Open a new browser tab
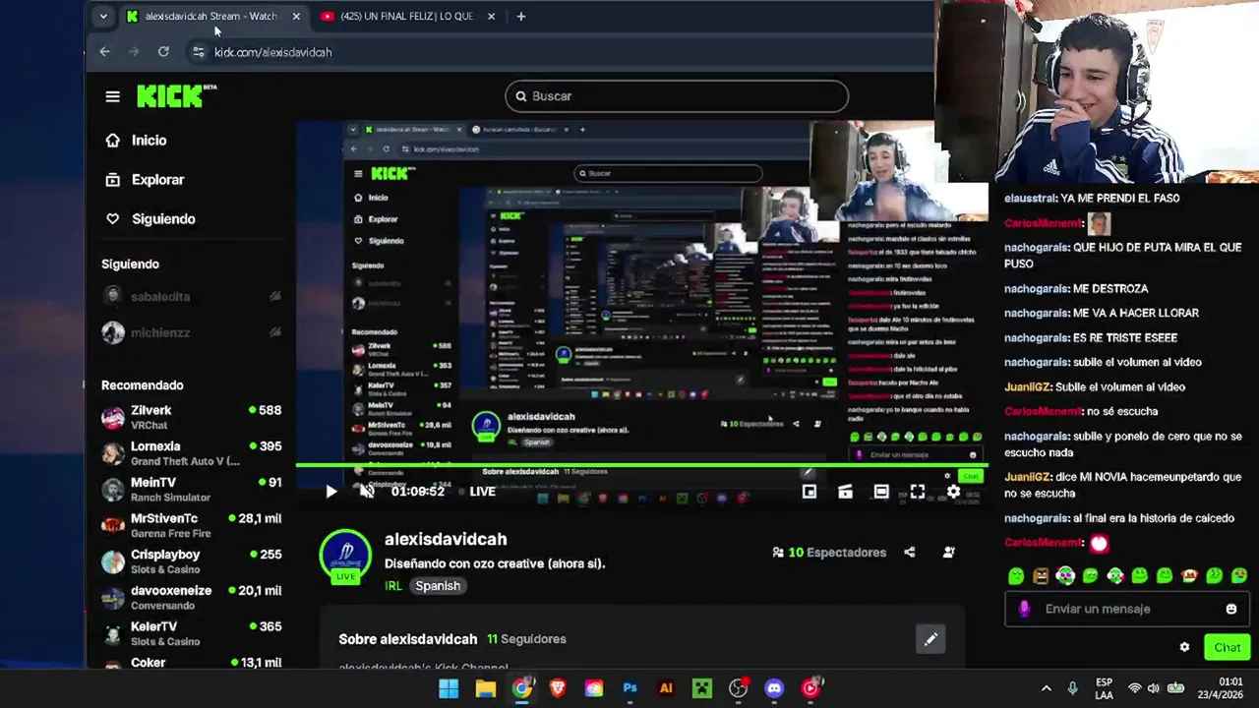The image size is (1259, 708). coord(520,17)
